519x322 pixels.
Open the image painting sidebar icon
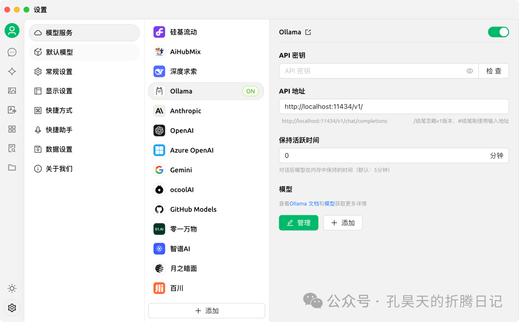pyautogui.click(x=12, y=91)
